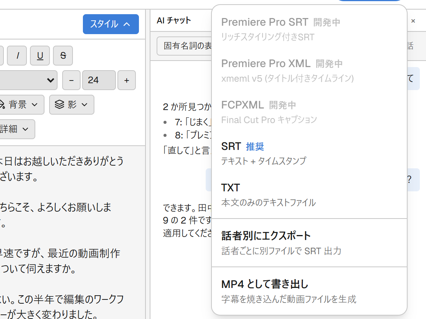
Task: Toggle underline formatting
Action: pyautogui.click(x=40, y=56)
